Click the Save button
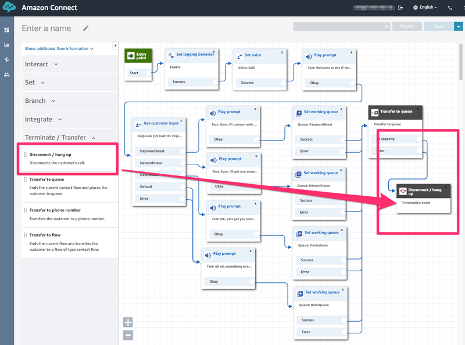 [439, 26]
